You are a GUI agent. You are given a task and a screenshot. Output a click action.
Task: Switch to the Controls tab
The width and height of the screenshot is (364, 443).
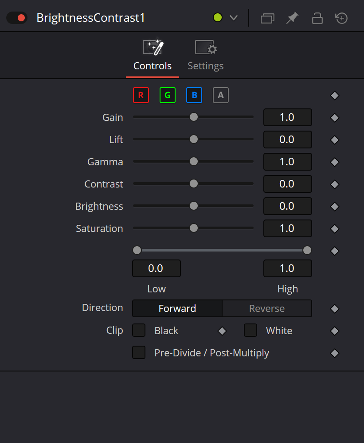click(x=153, y=56)
